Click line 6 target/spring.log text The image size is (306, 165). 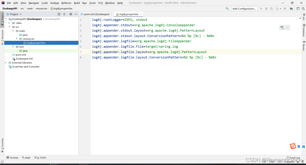162,47
